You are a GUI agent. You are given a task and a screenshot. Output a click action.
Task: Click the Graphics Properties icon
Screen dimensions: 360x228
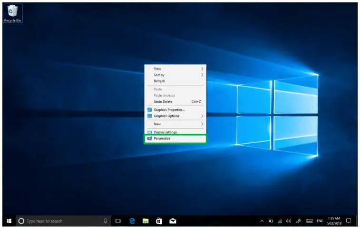tap(149, 110)
